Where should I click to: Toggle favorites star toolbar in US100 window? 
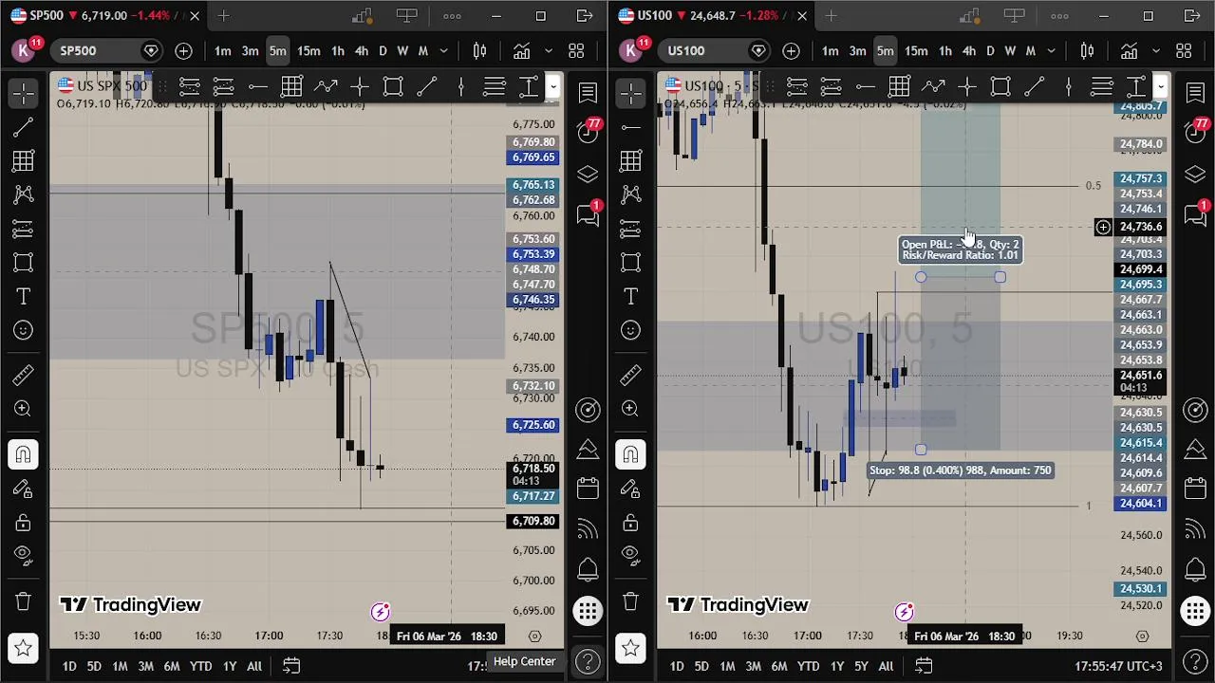(x=631, y=649)
